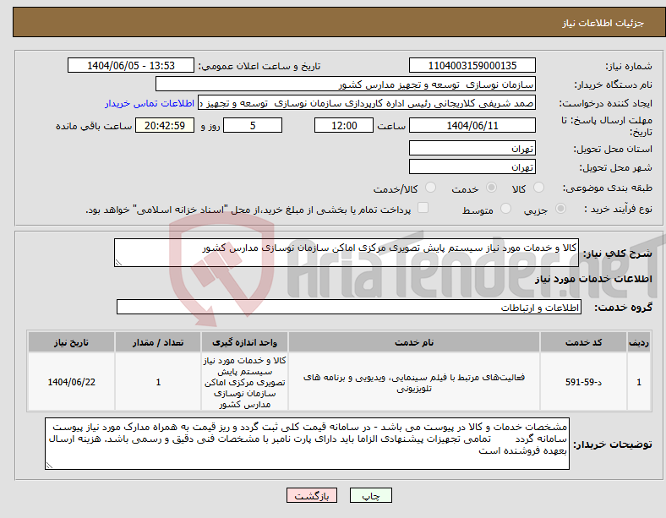Click the شماره نیاز field 1104003159000135

472,65
